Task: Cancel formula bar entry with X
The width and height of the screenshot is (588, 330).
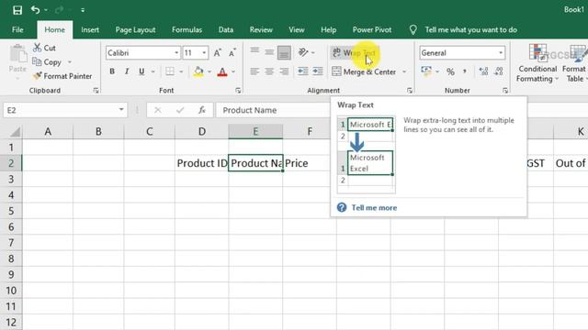Action: [158, 110]
